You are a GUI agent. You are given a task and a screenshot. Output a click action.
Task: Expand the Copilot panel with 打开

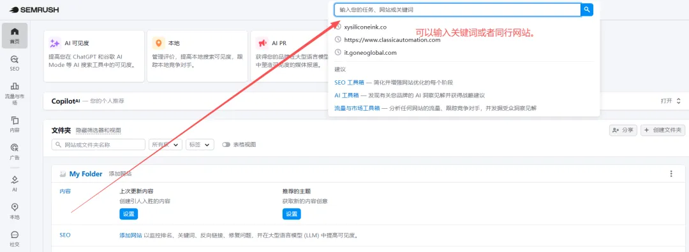point(670,101)
